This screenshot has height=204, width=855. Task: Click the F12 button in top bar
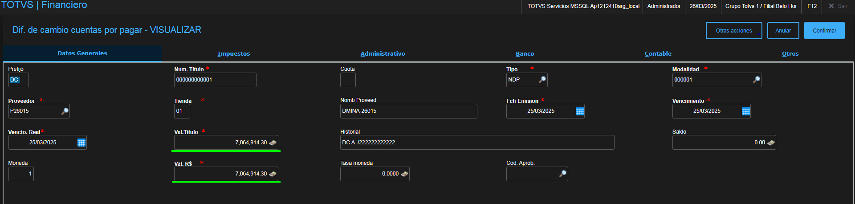click(812, 6)
